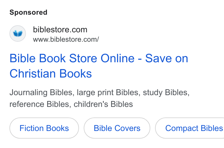Select the 'Bible Covers' sitelink chip
The width and height of the screenshot is (224, 148).
click(x=117, y=128)
